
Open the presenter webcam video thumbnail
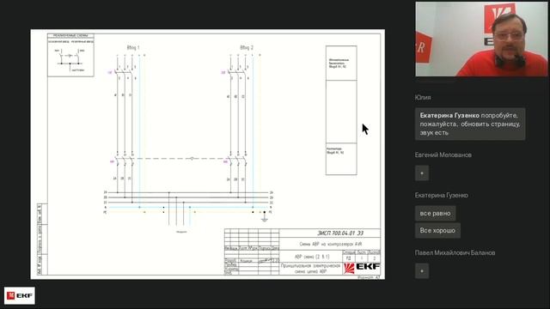point(481,39)
